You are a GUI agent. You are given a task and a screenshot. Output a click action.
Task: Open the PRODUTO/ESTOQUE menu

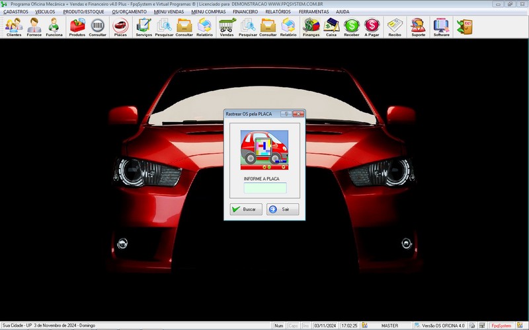[x=84, y=12]
